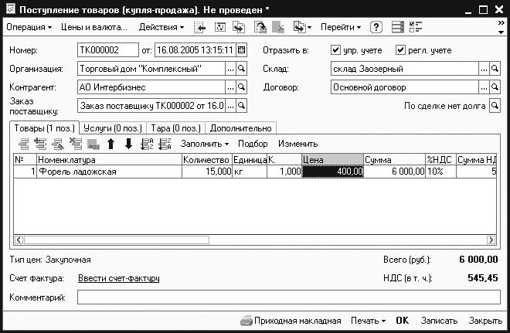Open the Действия dropdown menu

click(x=161, y=27)
